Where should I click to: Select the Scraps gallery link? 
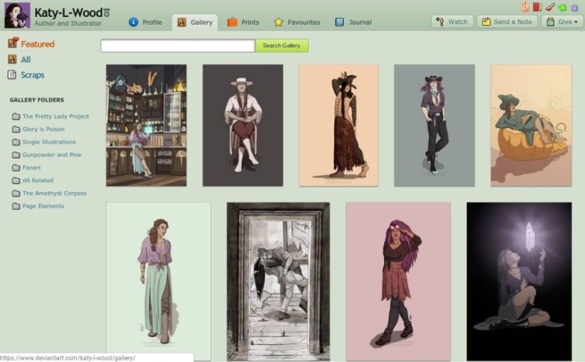click(x=32, y=75)
